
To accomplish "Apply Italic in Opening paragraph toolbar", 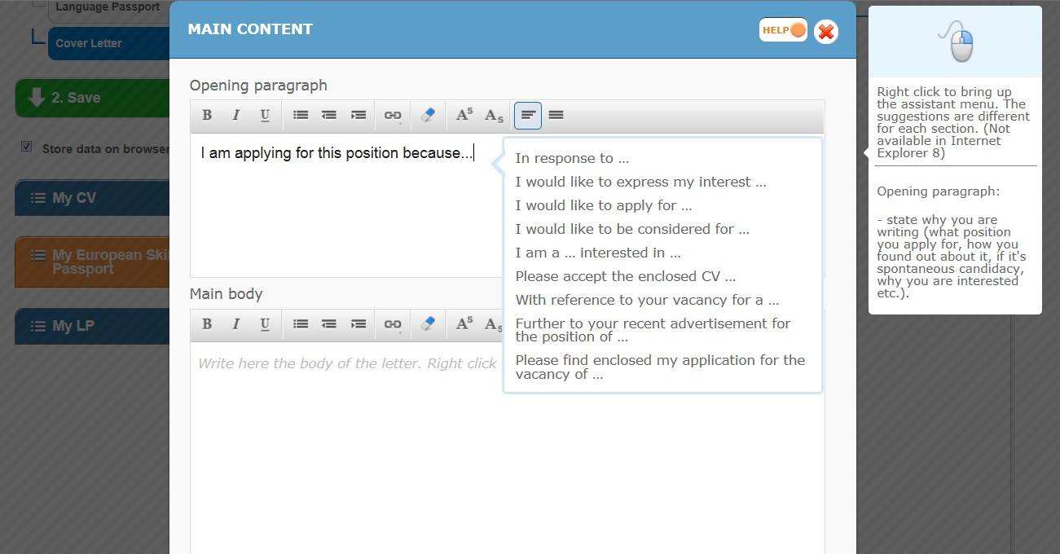I will [x=236, y=116].
